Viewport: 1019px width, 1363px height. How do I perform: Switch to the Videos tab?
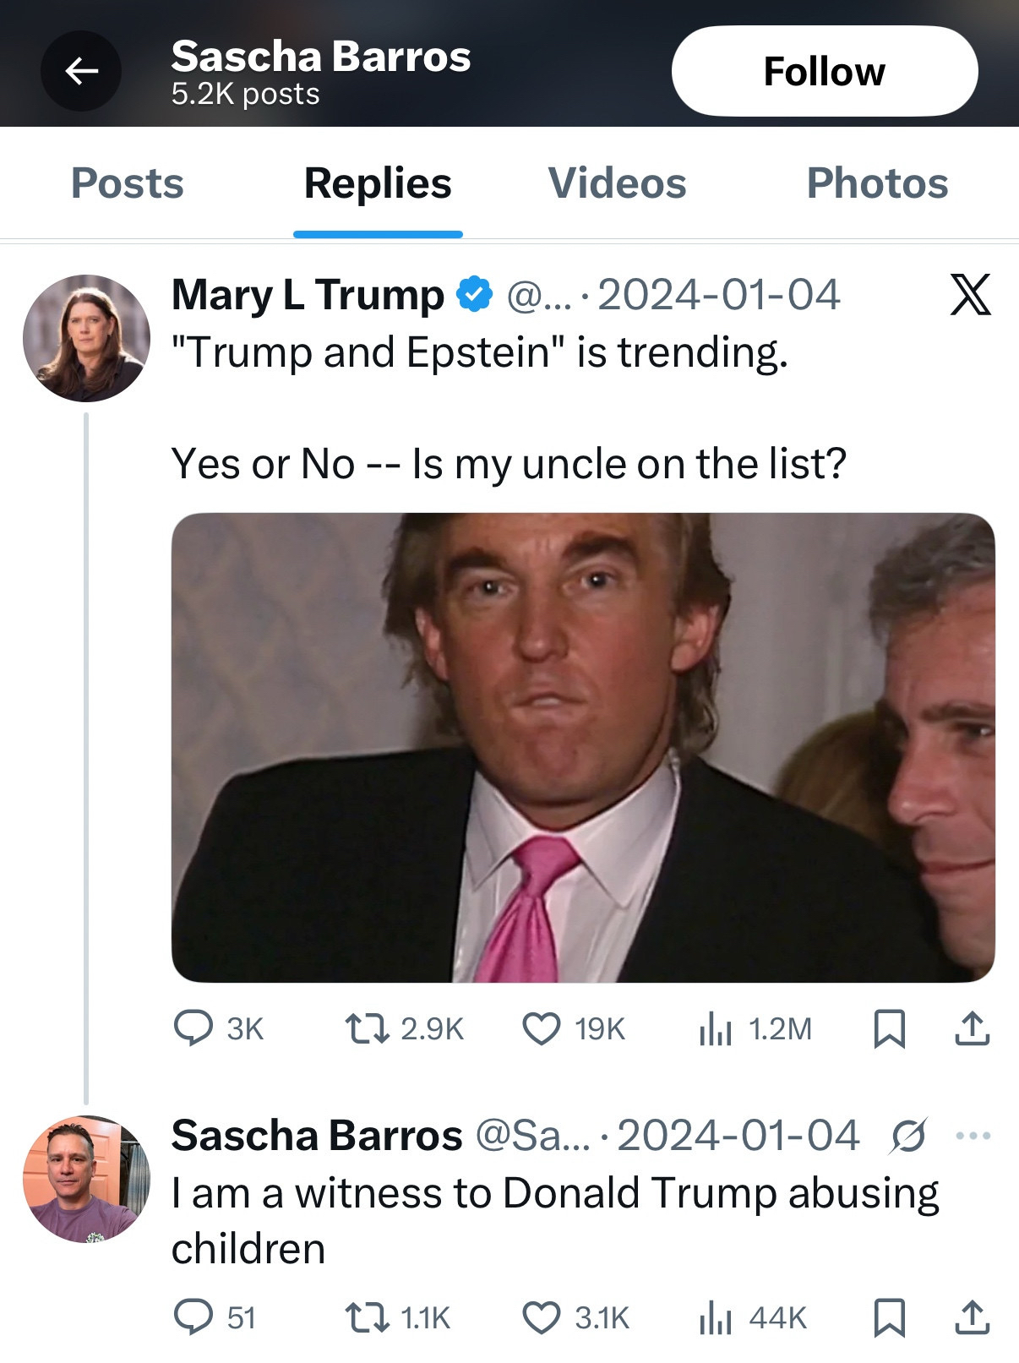point(617,183)
